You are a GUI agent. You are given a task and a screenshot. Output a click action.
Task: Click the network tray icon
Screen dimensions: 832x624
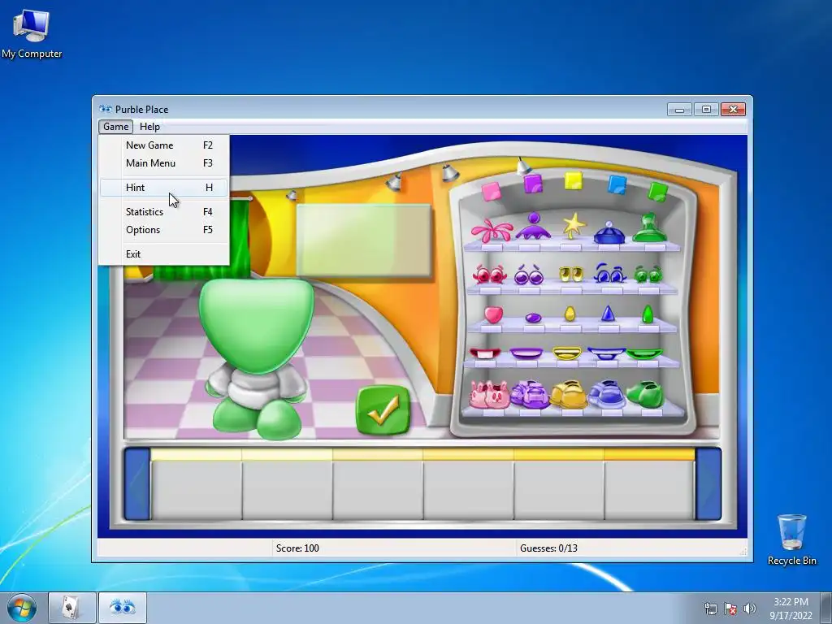710,609
